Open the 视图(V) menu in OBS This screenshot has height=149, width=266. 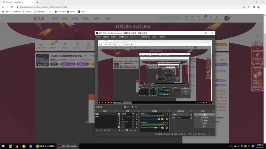point(114,37)
